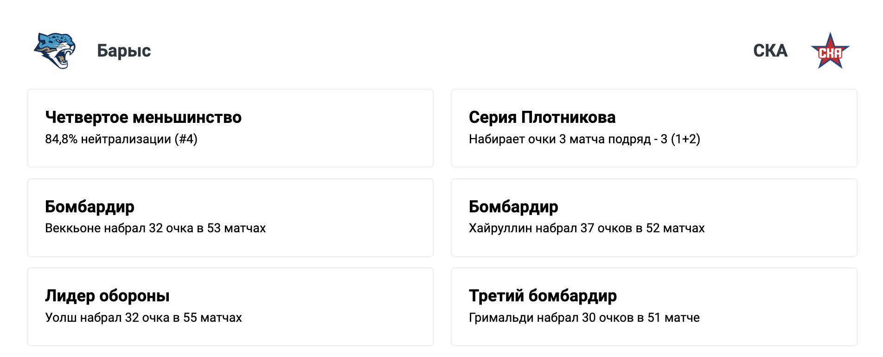
Task: Click the Хайруллин набрал 37 очков line
Action: click(x=586, y=228)
